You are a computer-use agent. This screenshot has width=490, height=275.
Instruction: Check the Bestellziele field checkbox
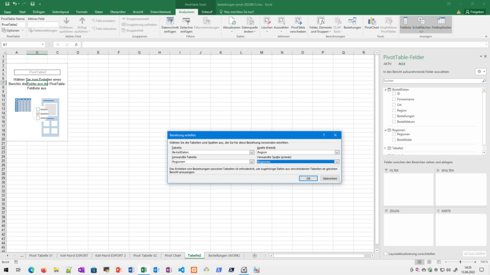coord(394,140)
